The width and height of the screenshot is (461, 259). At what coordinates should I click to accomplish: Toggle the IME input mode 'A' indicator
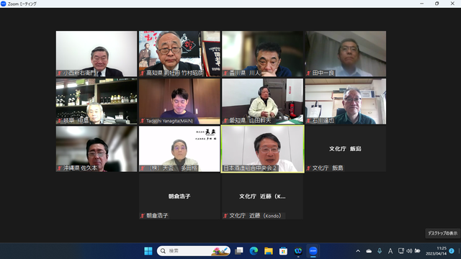(390, 251)
